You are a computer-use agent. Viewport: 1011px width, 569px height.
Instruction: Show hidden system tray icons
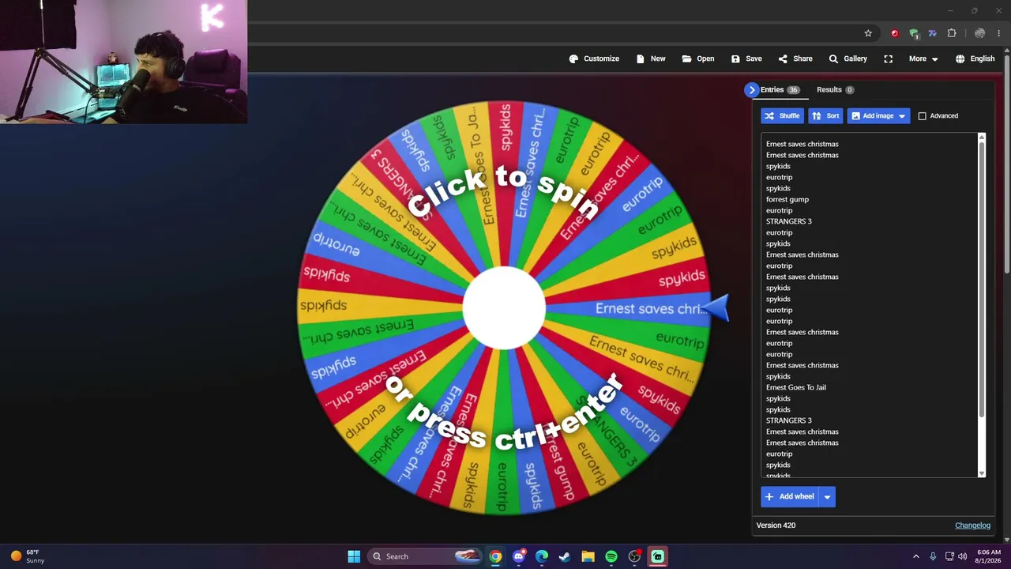pos(916,556)
